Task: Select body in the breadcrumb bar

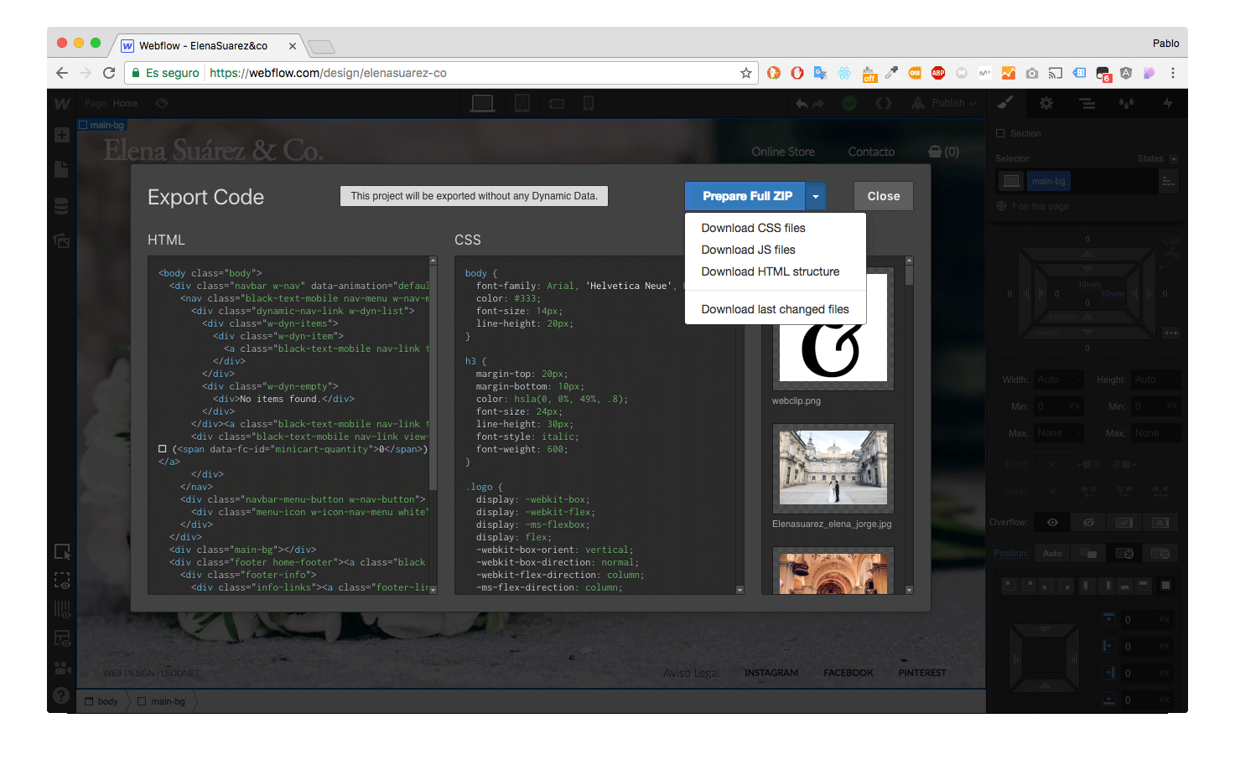Action: coord(102,701)
